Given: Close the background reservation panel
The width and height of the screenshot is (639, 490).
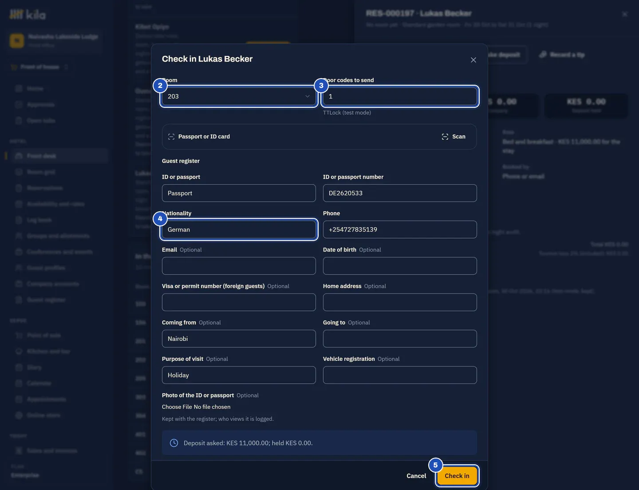Looking at the screenshot, I should 625,14.
